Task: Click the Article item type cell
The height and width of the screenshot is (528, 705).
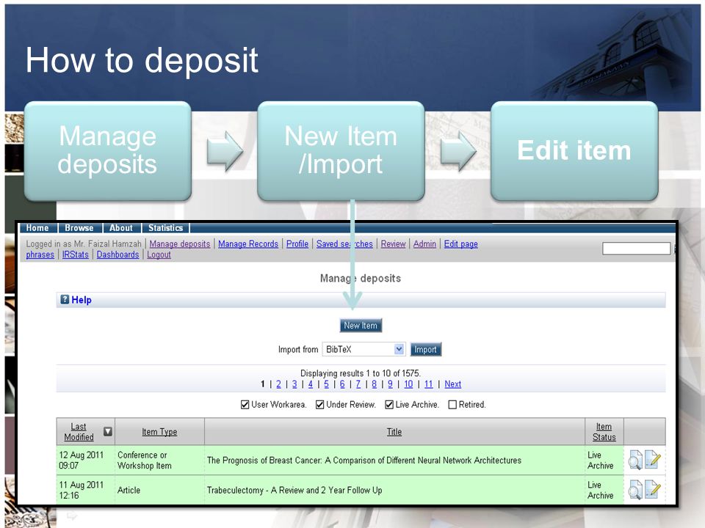Action: tap(159, 490)
